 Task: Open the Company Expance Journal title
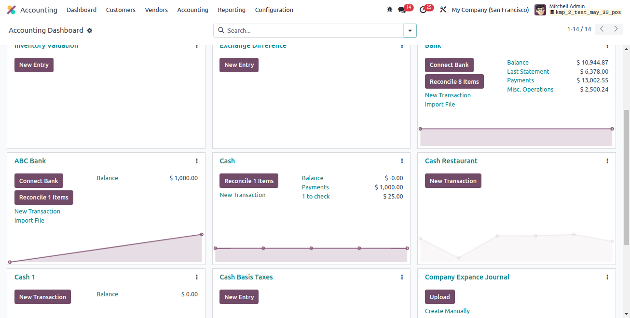[x=467, y=277]
